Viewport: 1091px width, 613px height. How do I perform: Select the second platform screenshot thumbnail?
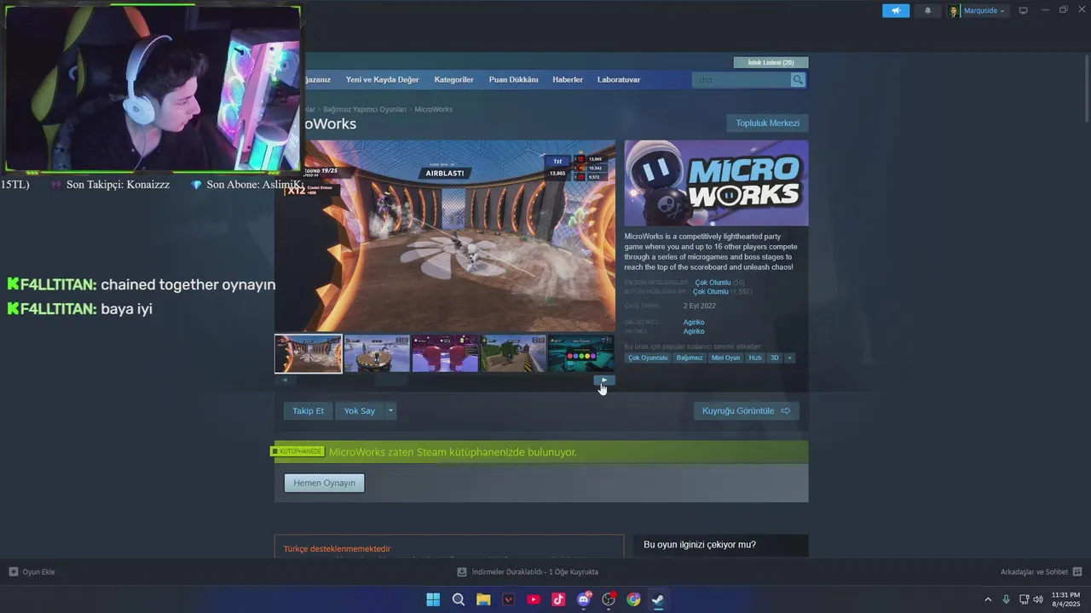pos(377,353)
